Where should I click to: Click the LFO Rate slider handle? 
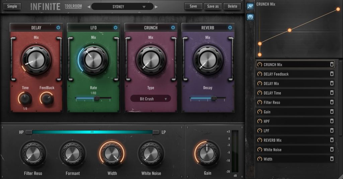click(x=97, y=98)
